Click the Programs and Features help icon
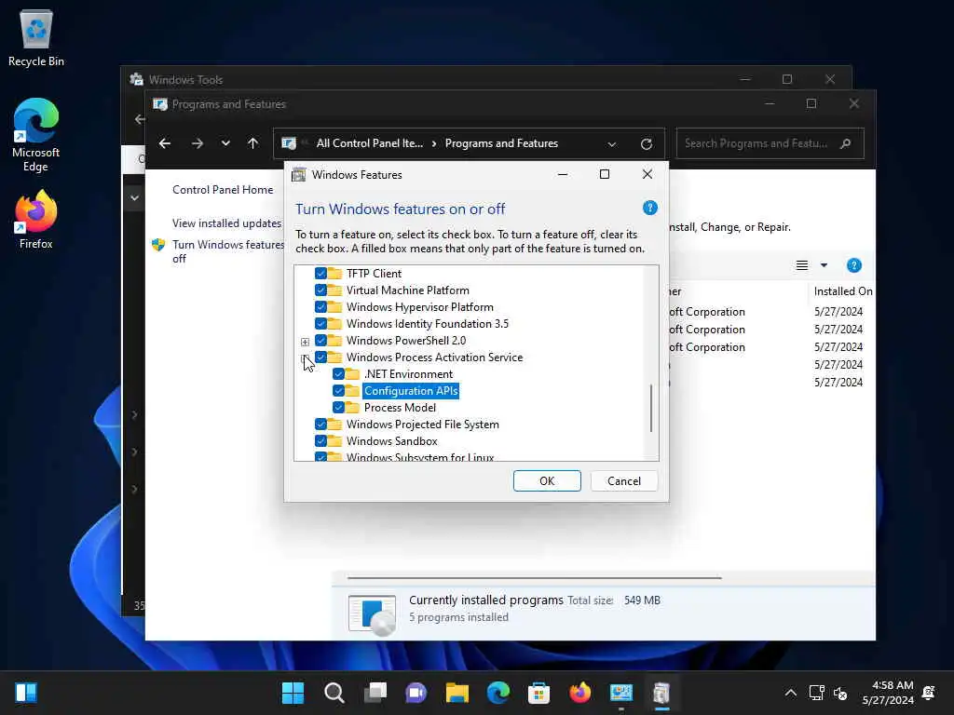Screen dimensions: 954x715 coord(853,265)
